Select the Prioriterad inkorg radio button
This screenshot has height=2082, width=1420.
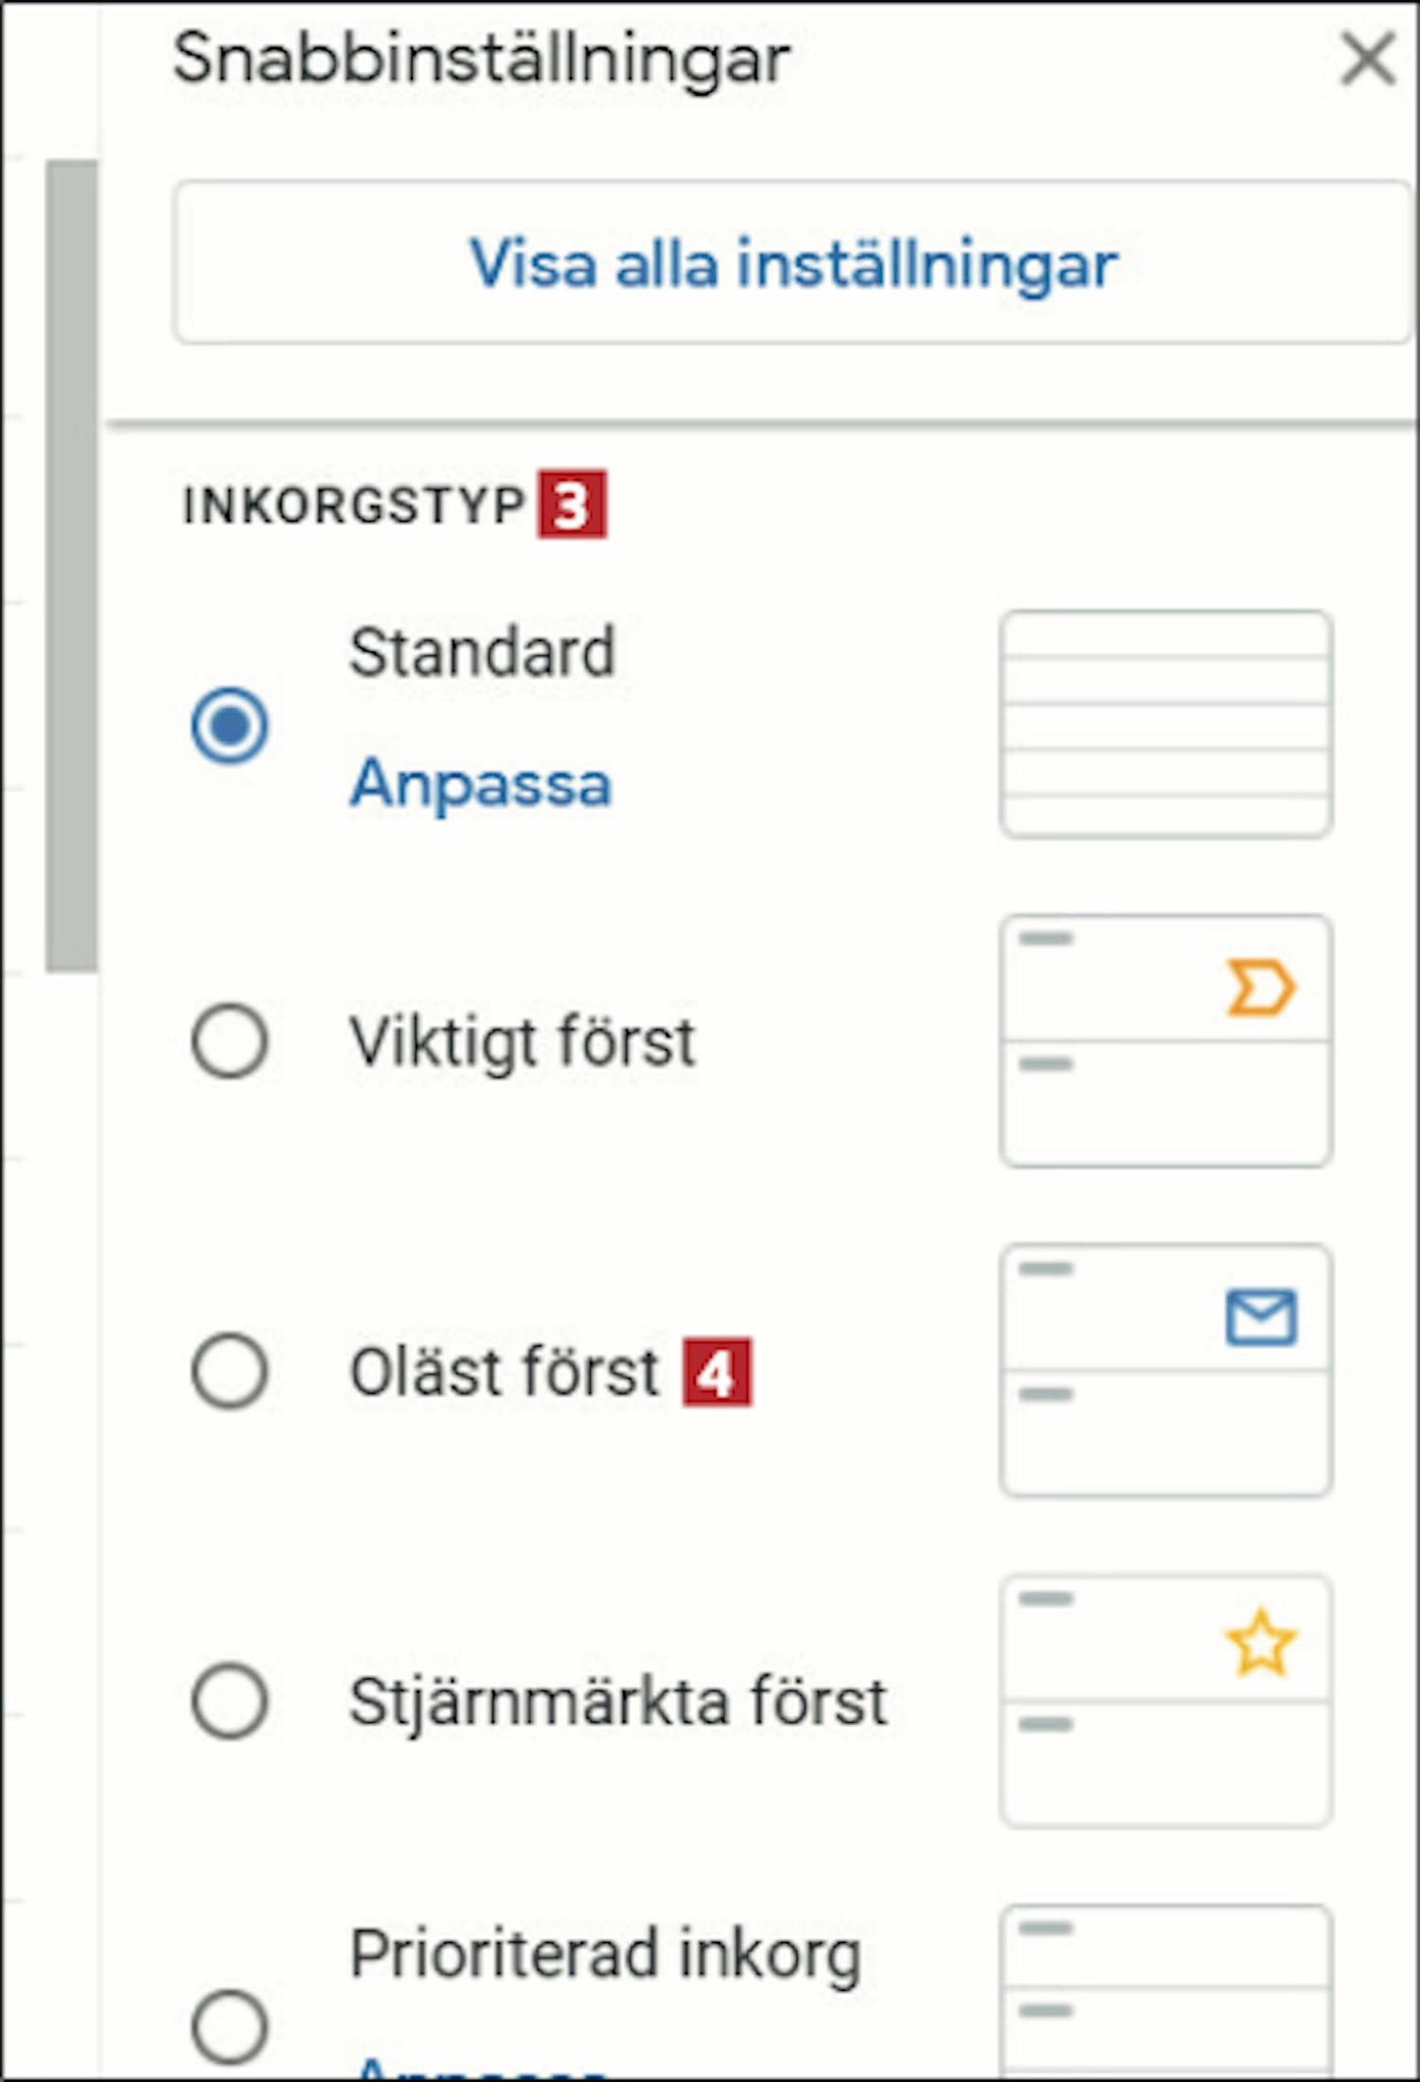pyautogui.click(x=229, y=2027)
